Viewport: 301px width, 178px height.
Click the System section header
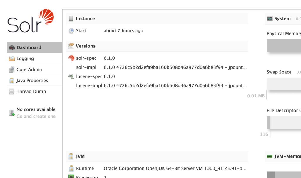point(283,18)
